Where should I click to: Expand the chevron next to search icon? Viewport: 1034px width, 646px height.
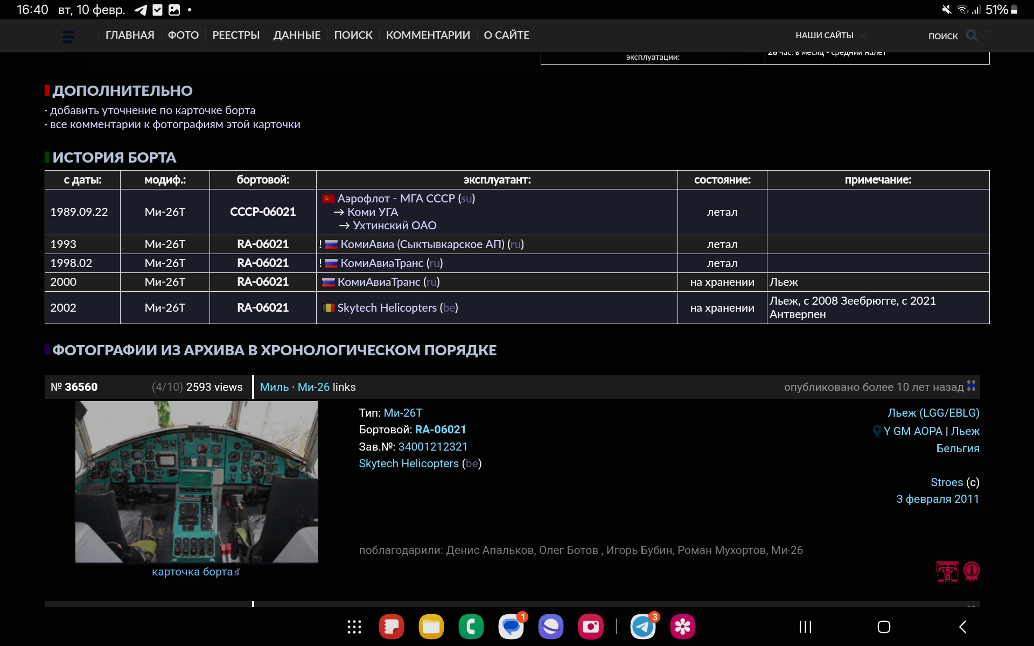[x=987, y=32]
